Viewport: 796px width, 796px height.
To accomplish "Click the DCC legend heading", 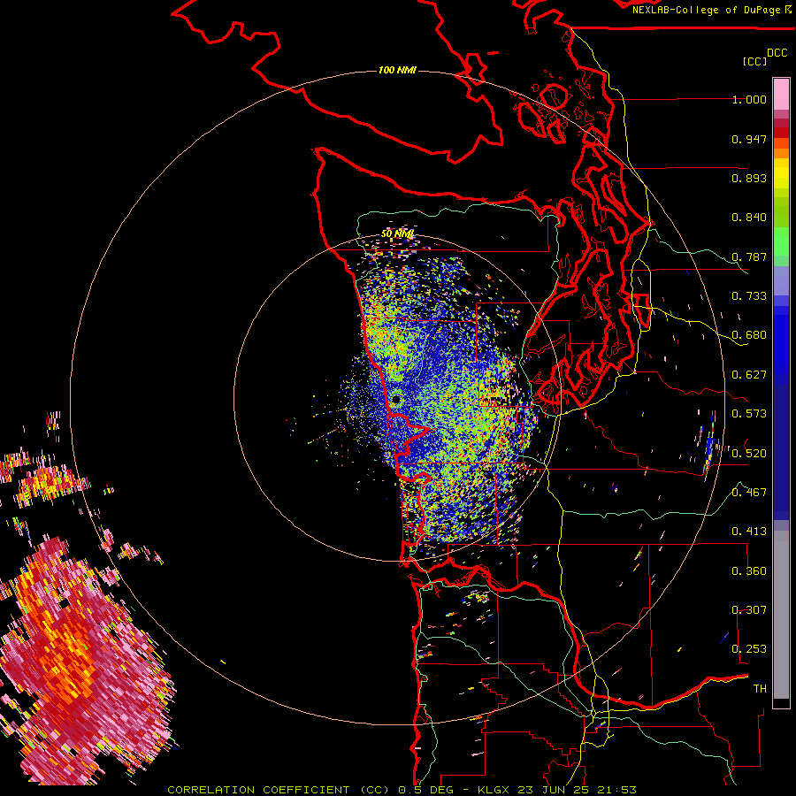I will pos(777,53).
